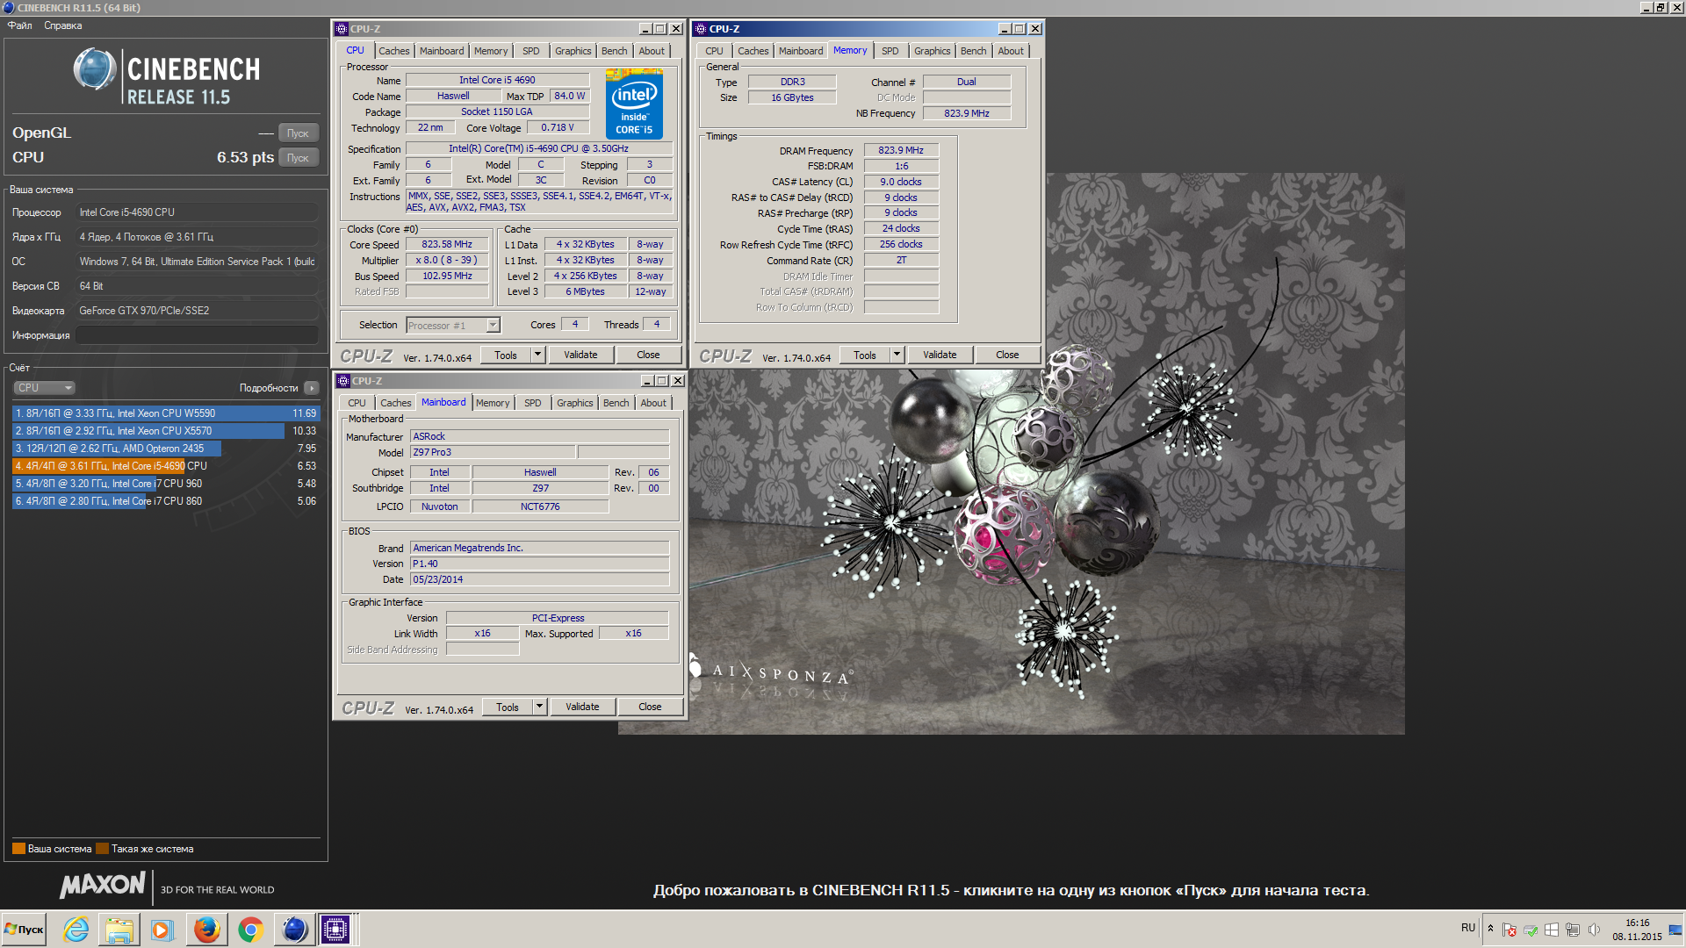Select ranking row Intel Core i7 CPU 860

tap(166, 501)
